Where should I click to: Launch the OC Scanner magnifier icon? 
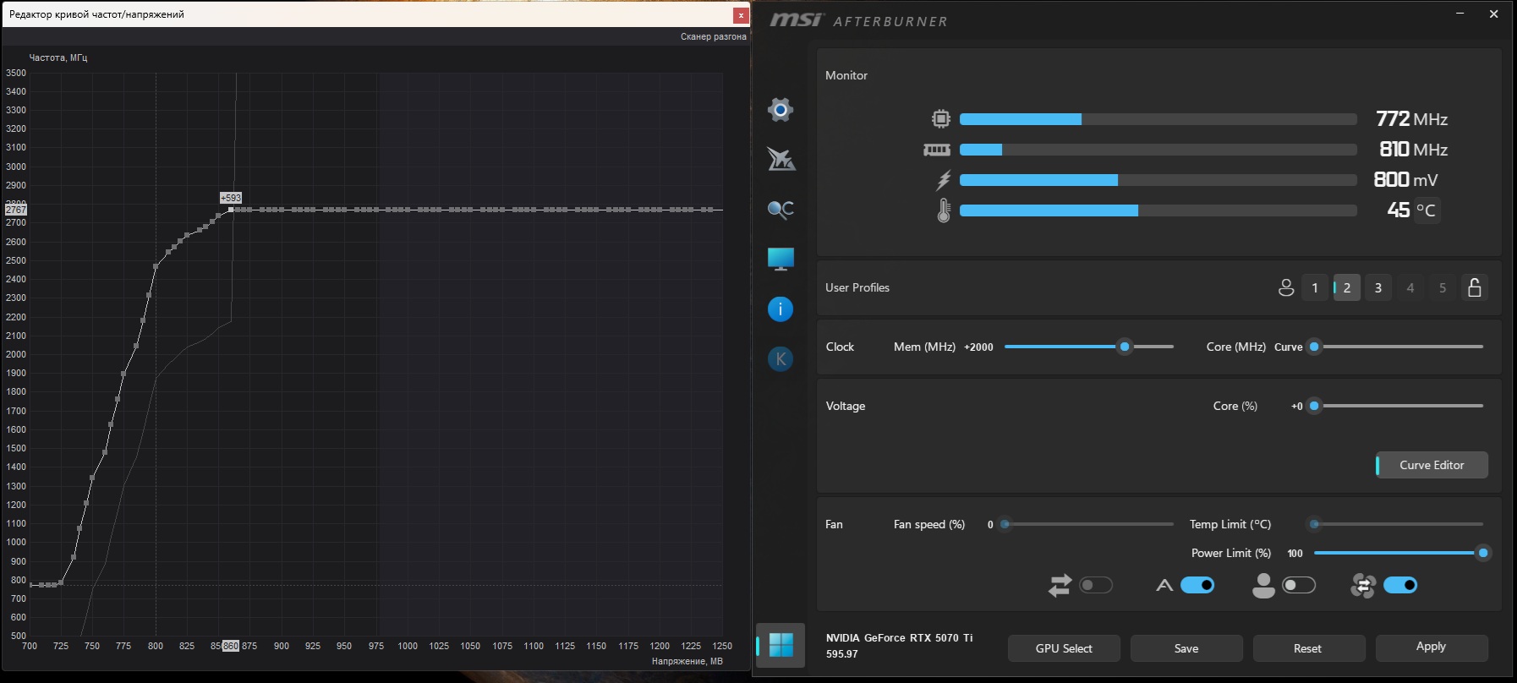780,209
